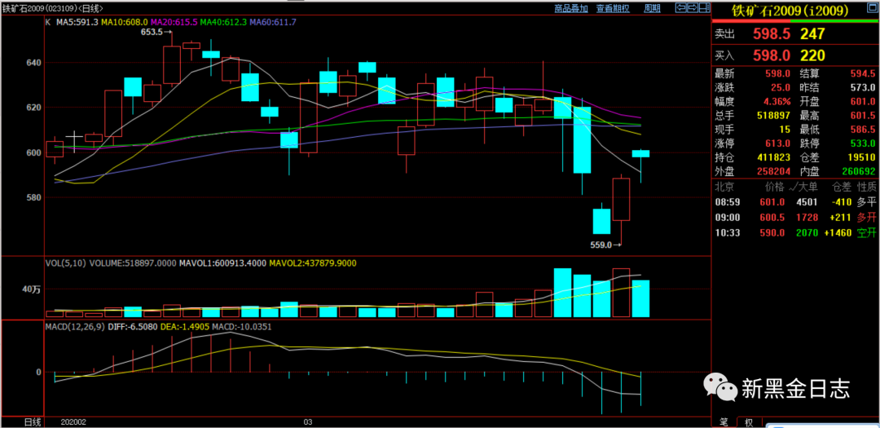This screenshot has height=428, width=880.
Task: Toggle the side panel layout icon
Action: coord(704,8)
